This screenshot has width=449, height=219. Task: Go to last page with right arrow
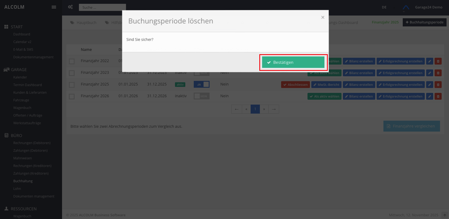pos(274,109)
